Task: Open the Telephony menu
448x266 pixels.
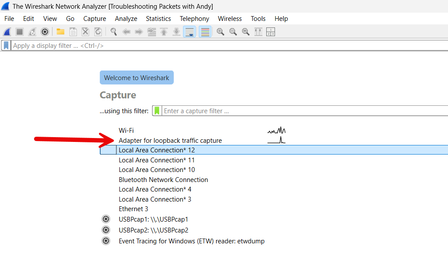Action: point(194,18)
